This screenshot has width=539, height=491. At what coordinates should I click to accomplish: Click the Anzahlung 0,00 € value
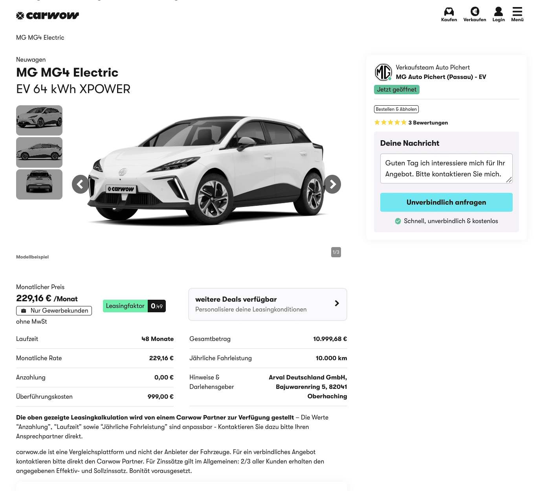tap(164, 377)
